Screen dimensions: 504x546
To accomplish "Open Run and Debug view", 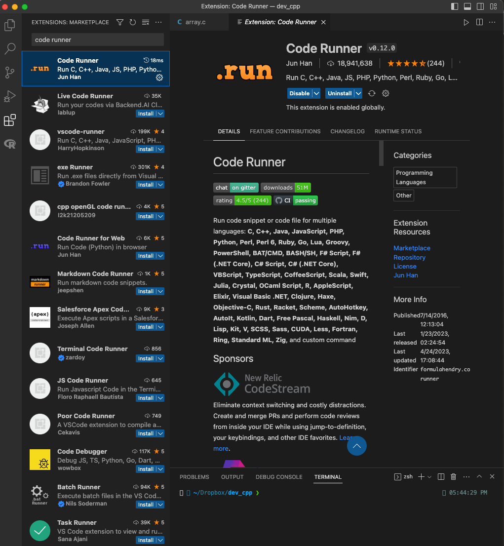I will [10, 96].
